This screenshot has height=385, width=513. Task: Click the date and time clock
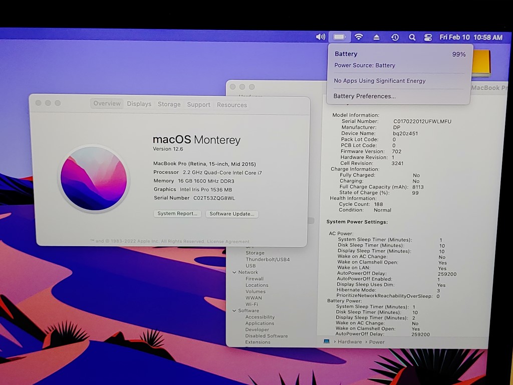point(471,37)
